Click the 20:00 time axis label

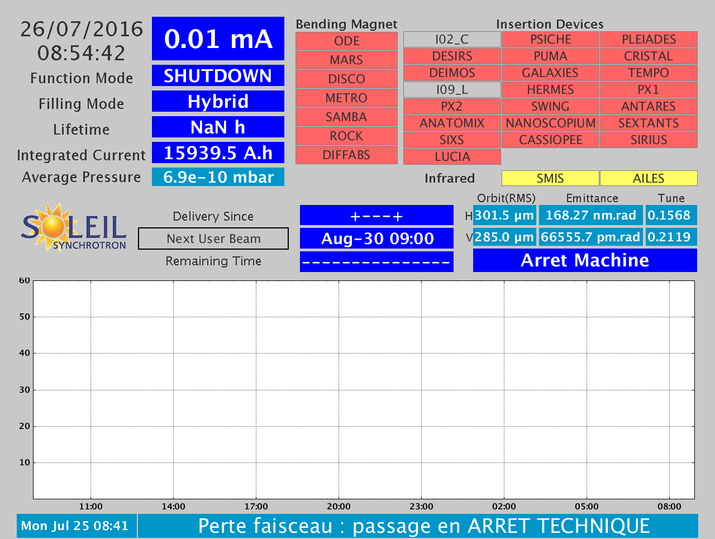point(339,507)
